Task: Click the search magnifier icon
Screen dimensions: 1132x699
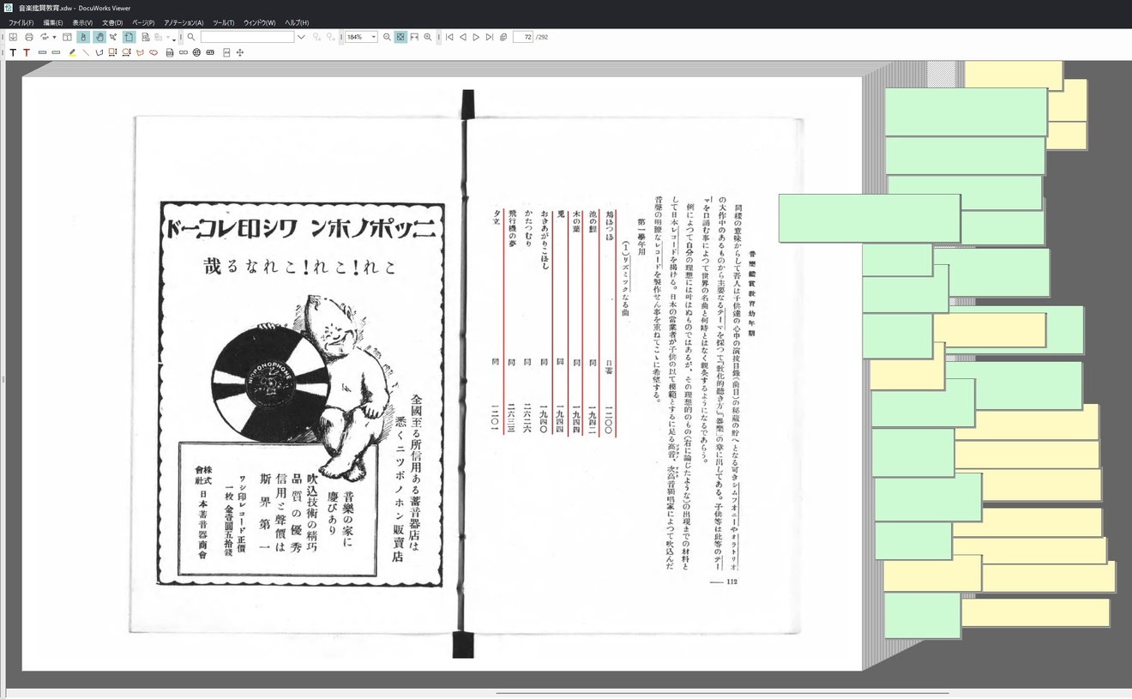Action: click(x=191, y=37)
